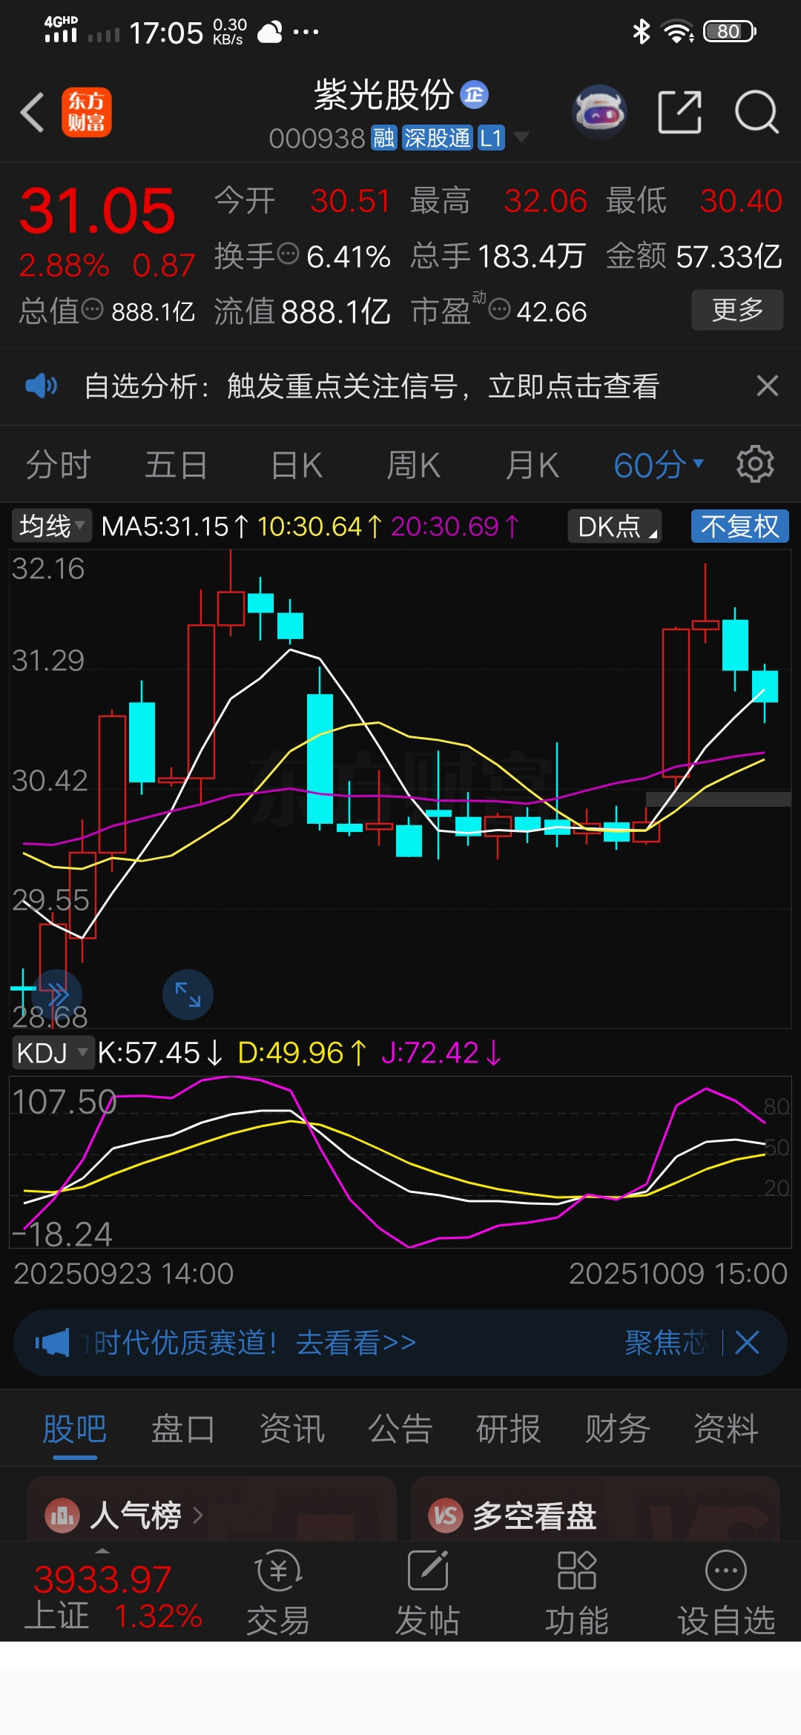
Task: Tap the KDJ sub-chart area
Action: 400,1163
